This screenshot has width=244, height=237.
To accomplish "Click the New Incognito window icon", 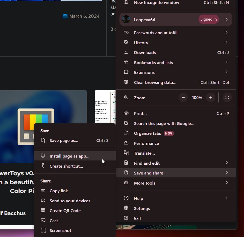I will pyautogui.click(x=126, y=2).
